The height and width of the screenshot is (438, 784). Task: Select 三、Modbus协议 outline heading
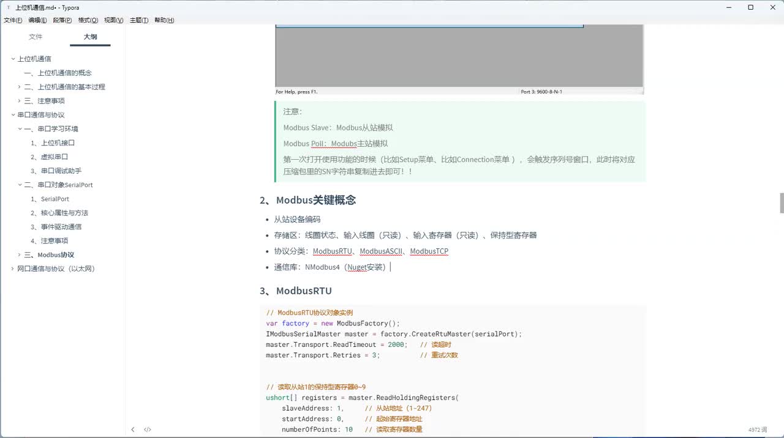[49, 254]
